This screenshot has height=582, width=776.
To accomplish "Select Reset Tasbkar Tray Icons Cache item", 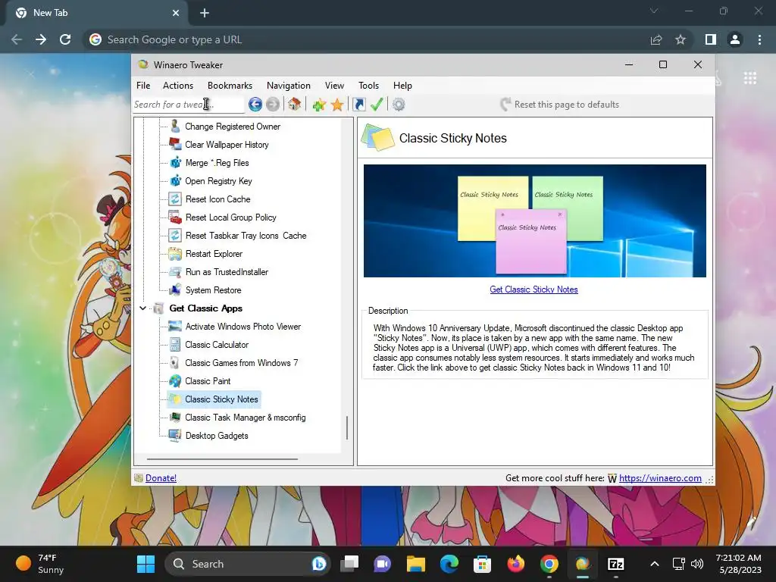I will click(x=246, y=236).
